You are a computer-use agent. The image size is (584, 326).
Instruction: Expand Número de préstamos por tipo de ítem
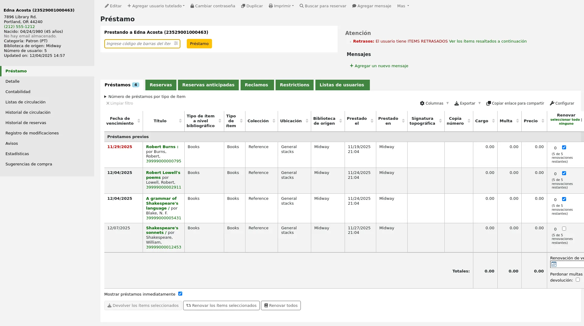[x=145, y=97]
